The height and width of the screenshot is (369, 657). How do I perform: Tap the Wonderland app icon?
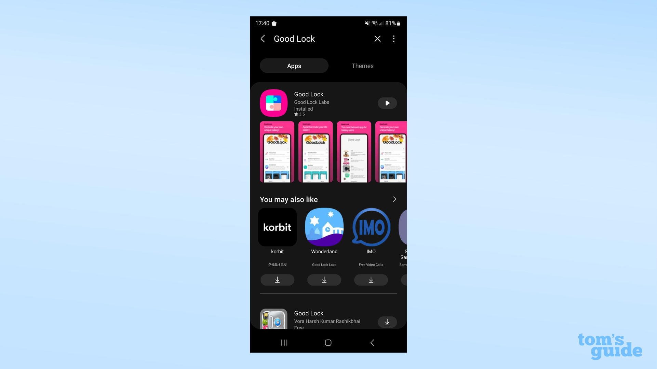324,227
